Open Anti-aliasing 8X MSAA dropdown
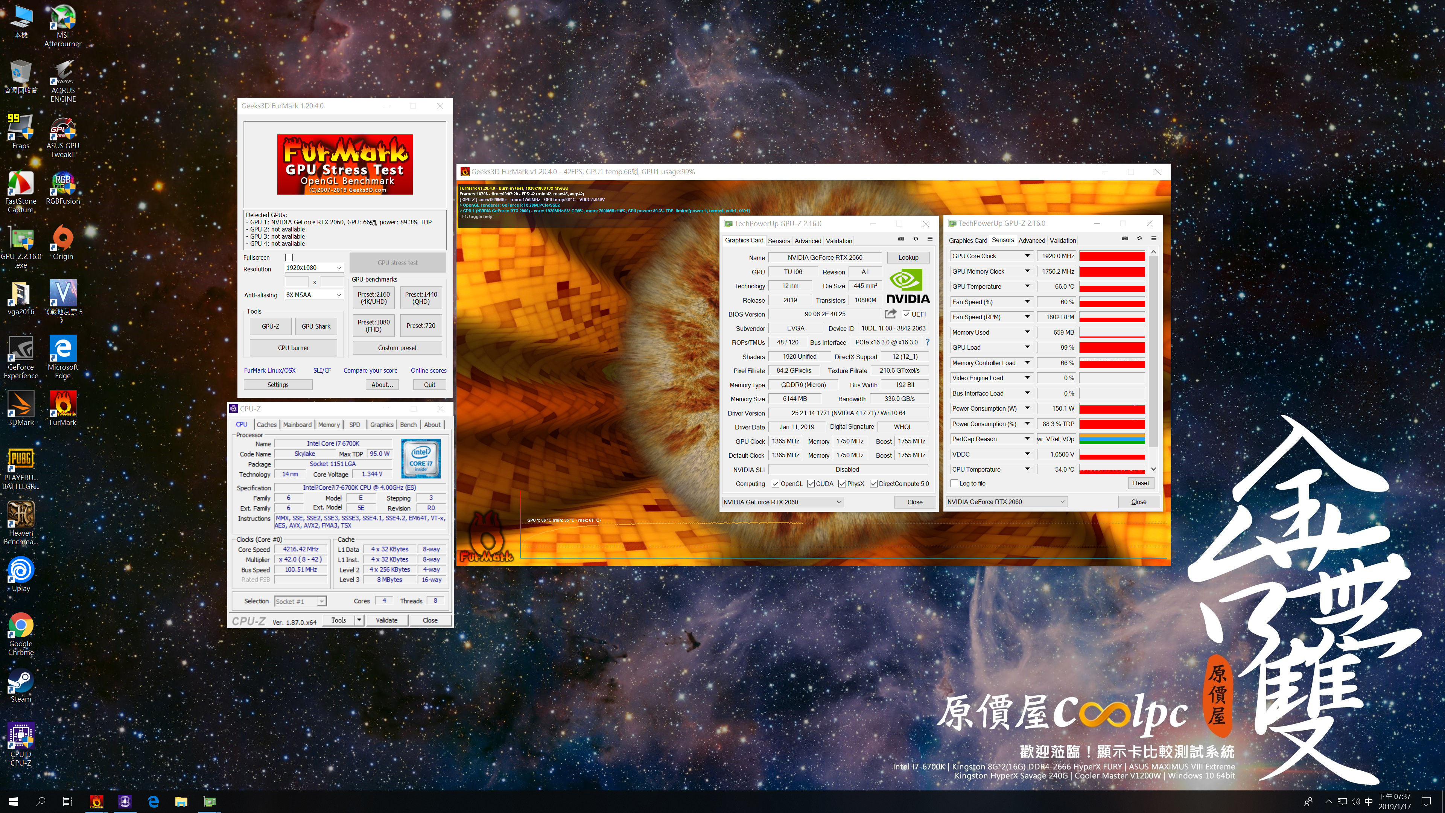The width and height of the screenshot is (1445, 813). pyautogui.click(x=314, y=295)
